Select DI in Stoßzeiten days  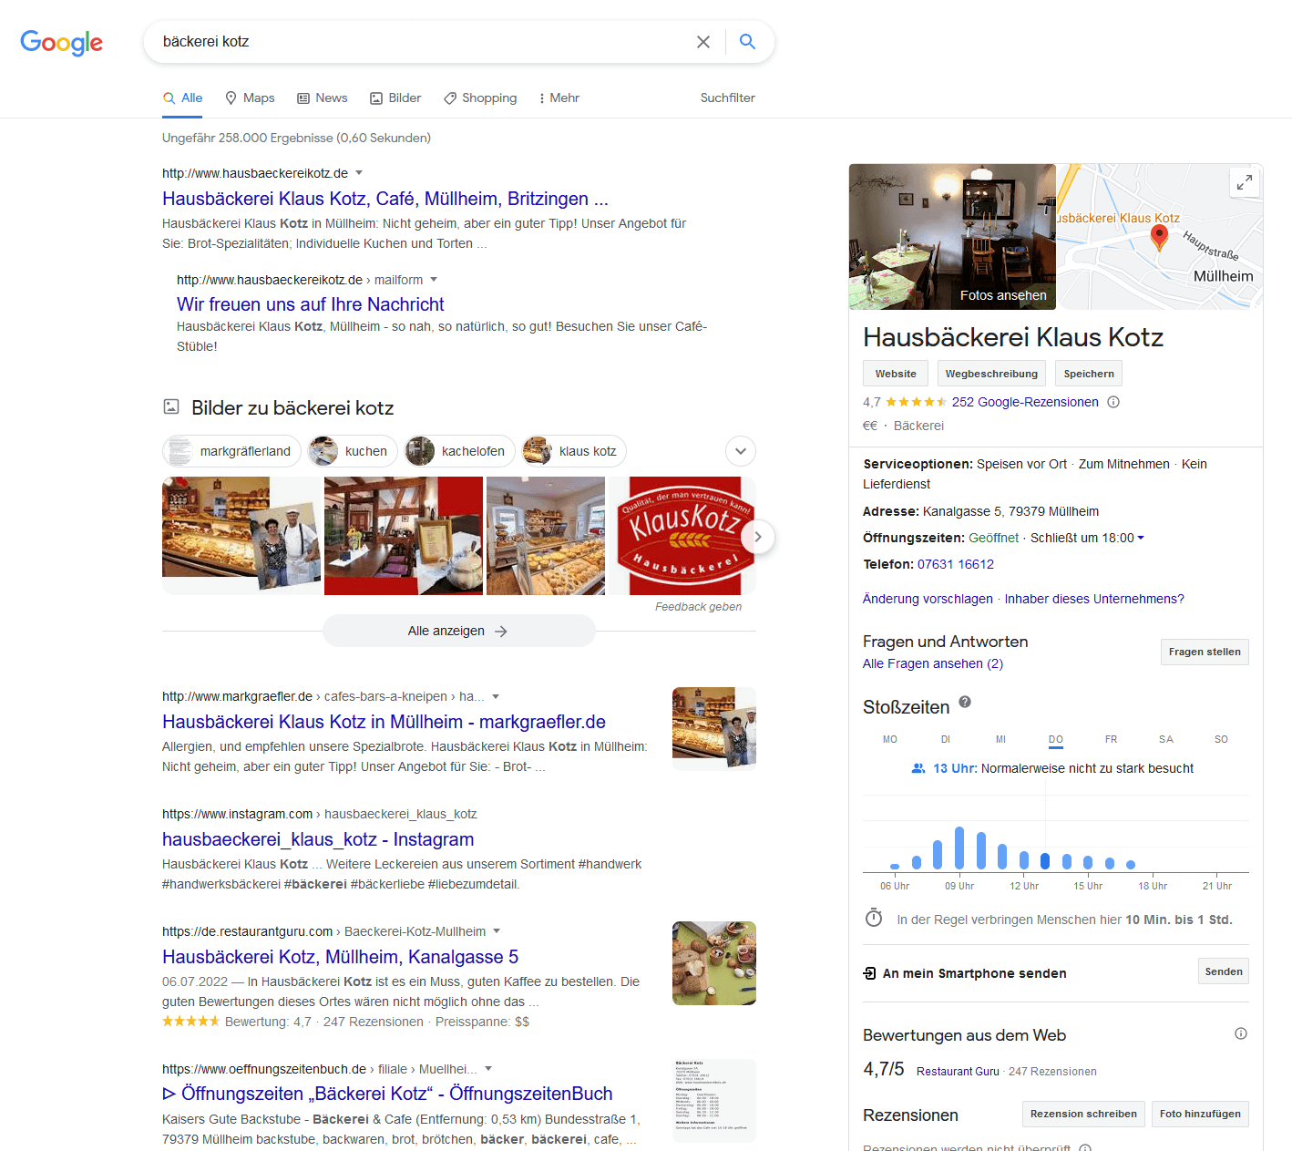click(x=946, y=739)
